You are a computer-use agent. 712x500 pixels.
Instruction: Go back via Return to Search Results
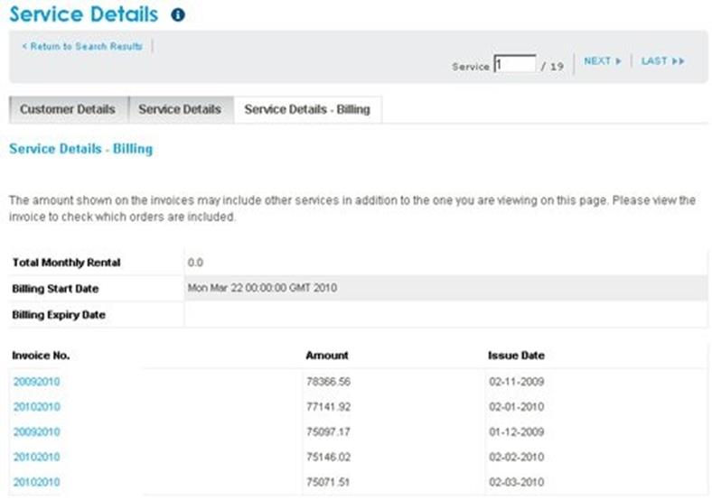coord(82,46)
